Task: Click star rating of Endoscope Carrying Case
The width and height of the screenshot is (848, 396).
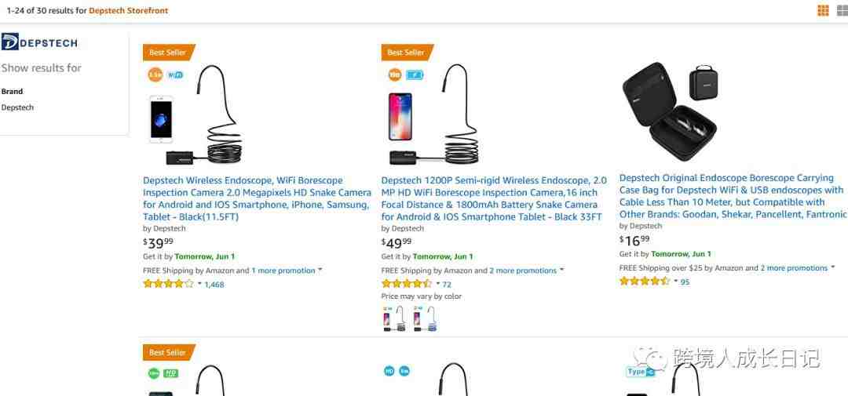Action: coord(644,282)
